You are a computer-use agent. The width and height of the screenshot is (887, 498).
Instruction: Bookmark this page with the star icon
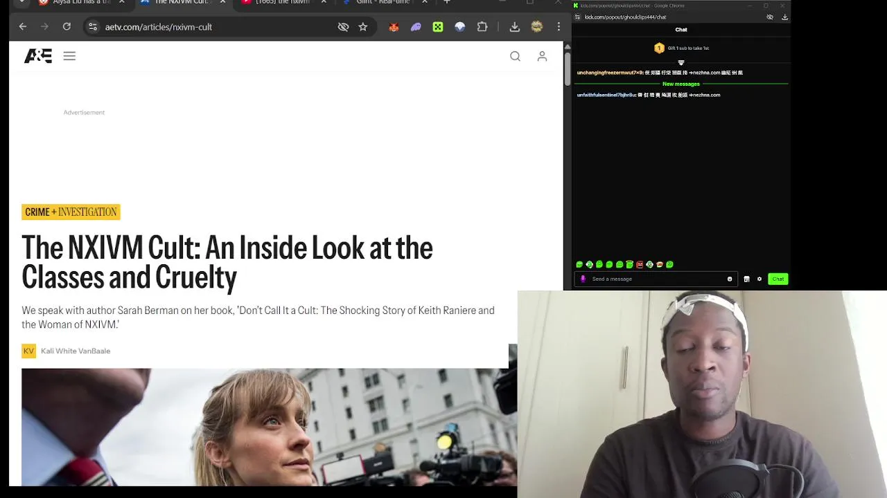[x=363, y=27]
